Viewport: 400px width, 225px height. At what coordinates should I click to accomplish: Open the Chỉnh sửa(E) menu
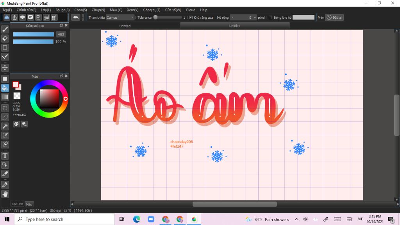pyautogui.click(x=26, y=10)
